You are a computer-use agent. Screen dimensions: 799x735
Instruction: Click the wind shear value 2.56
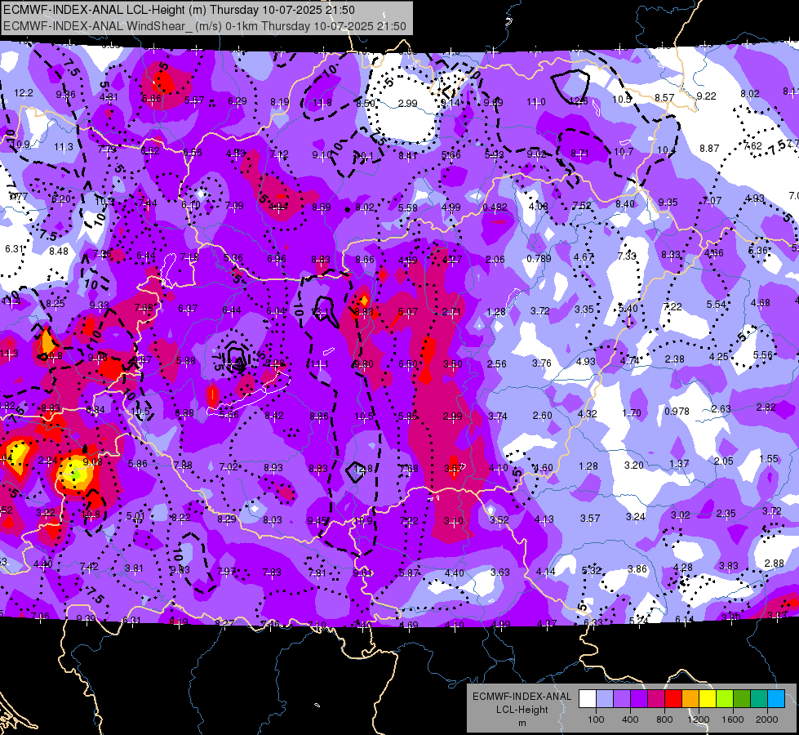(497, 363)
